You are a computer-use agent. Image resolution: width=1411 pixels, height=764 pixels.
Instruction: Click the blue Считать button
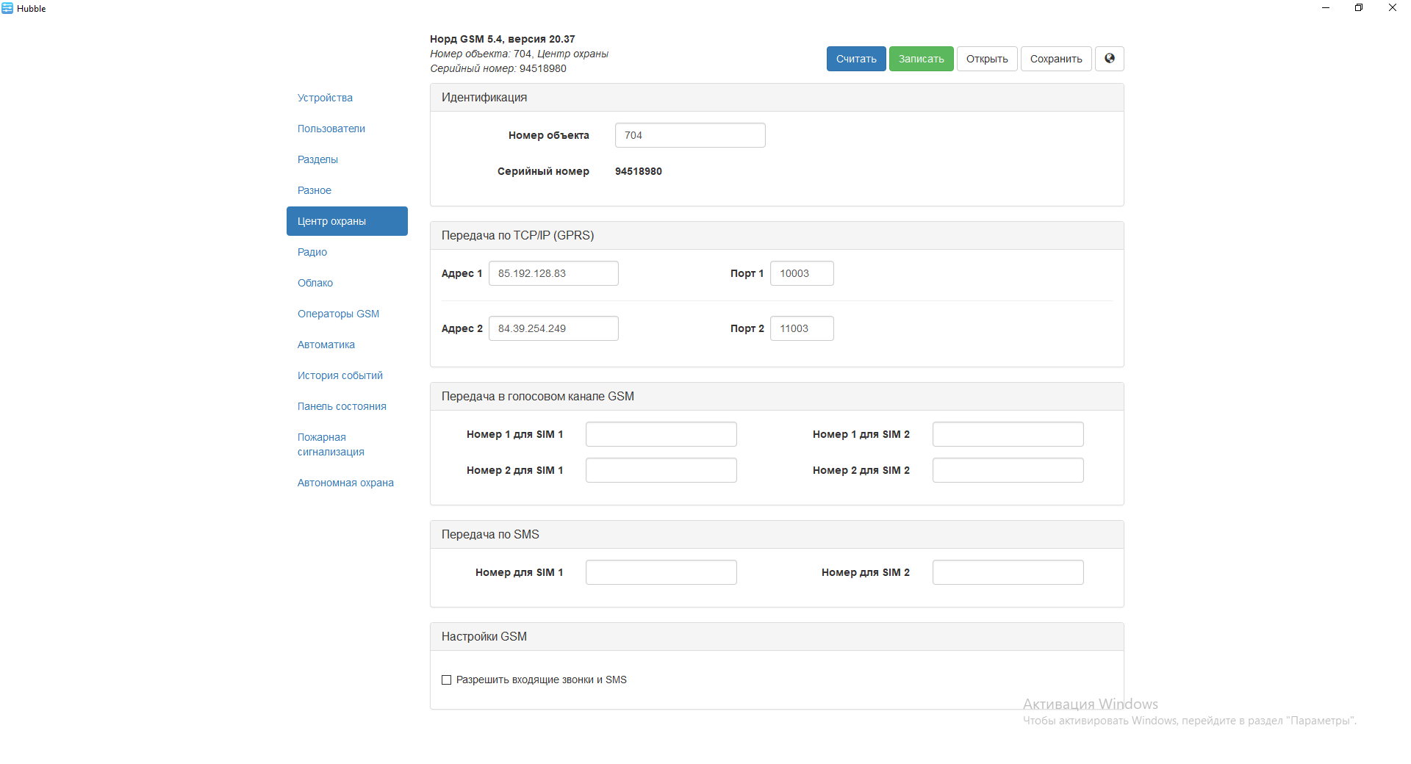pyautogui.click(x=856, y=59)
